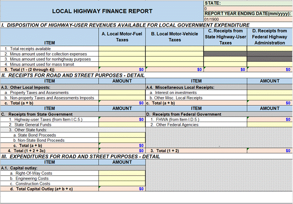293x204 pixels.
Task: Click 1. Total receipts available label
Action: tap(28, 48)
